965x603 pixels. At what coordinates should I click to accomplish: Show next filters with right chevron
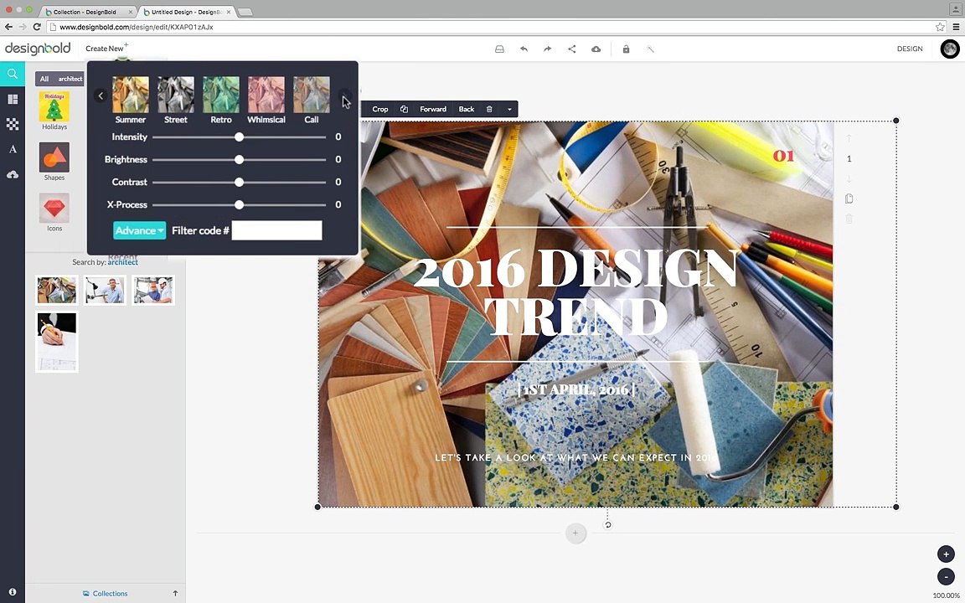tap(344, 96)
